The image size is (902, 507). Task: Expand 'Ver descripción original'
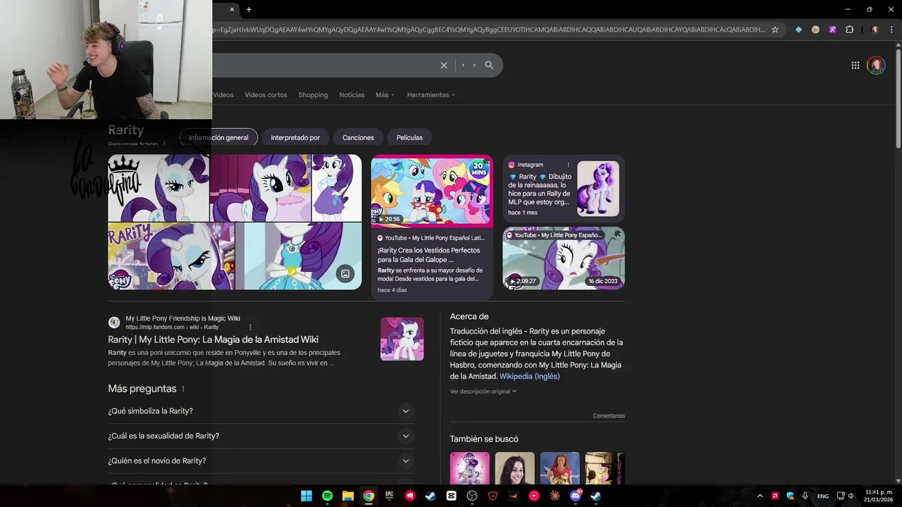(x=483, y=392)
